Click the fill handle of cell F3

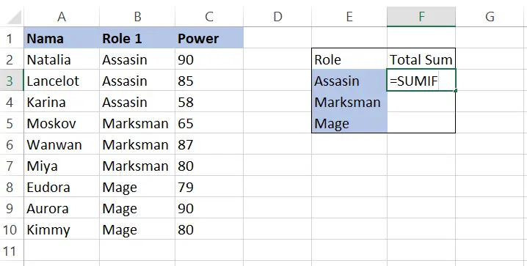(x=455, y=91)
